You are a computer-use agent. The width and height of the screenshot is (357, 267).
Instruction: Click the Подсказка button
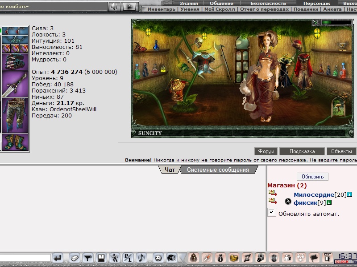(302, 151)
